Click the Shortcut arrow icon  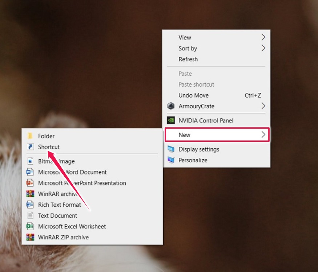31,147
